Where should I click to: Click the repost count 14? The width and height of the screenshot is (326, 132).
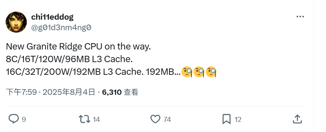96,120
